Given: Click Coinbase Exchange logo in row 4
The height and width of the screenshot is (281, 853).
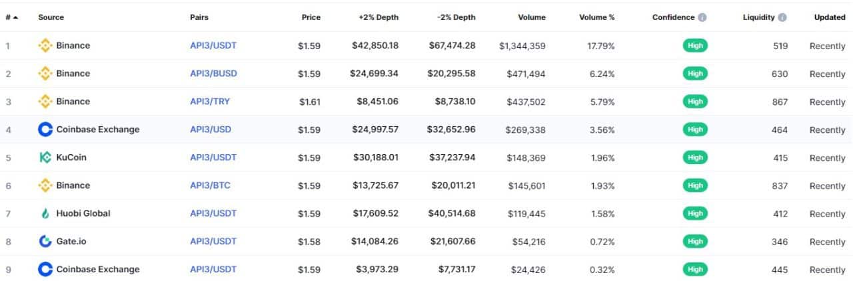Looking at the screenshot, I should point(45,130).
